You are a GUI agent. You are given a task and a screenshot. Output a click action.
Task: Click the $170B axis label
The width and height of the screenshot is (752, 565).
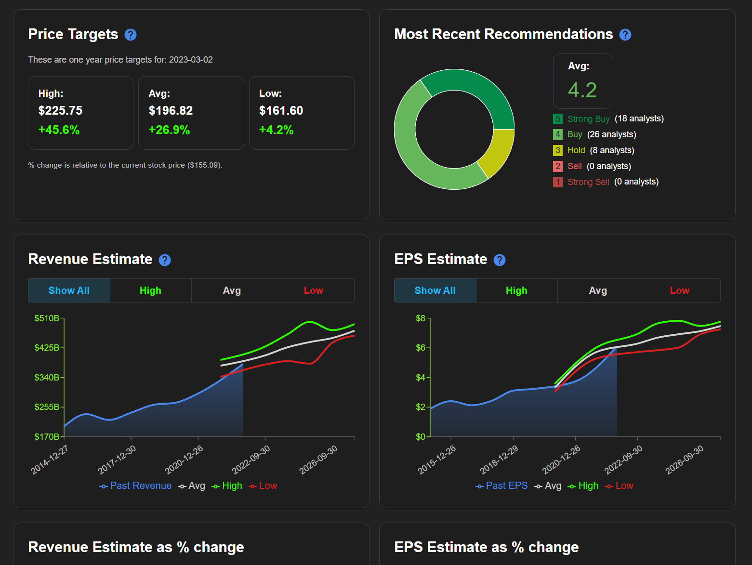(x=47, y=437)
